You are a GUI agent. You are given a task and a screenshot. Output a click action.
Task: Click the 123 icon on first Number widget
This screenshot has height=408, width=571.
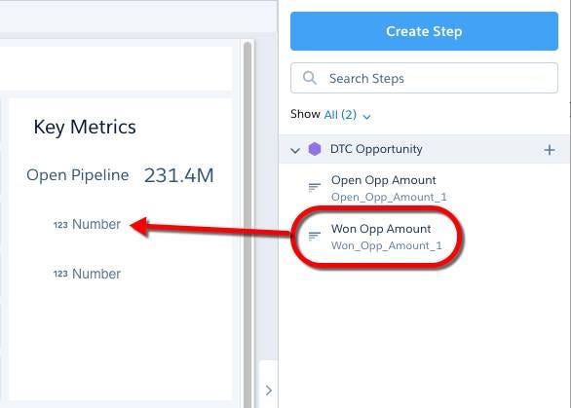[60, 225]
